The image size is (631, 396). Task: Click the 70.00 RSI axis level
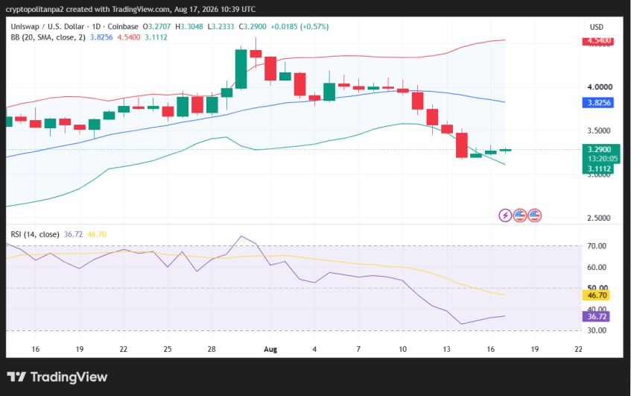597,246
